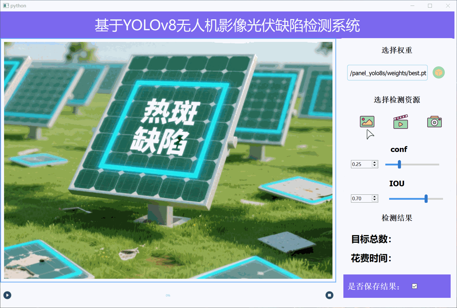Screen dimensions: 457x308
Task: Move the IOU slider handle
Action: pos(426,199)
